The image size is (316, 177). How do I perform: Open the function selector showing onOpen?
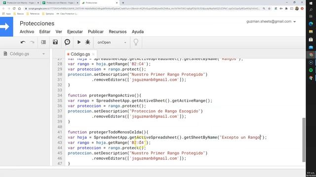tap(112, 42)
